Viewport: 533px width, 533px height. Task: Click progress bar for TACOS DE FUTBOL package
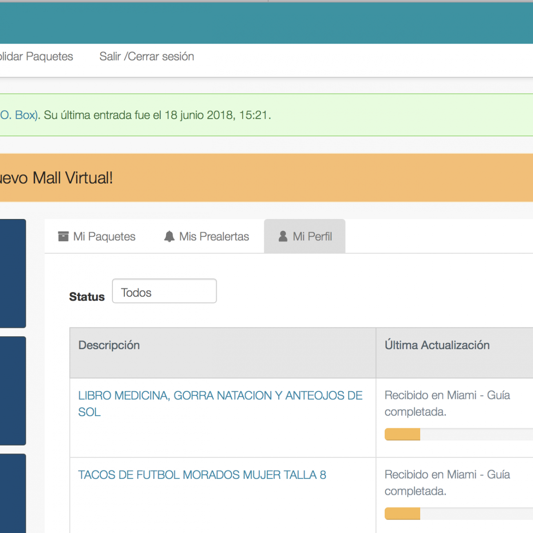[x=459, y=513]
